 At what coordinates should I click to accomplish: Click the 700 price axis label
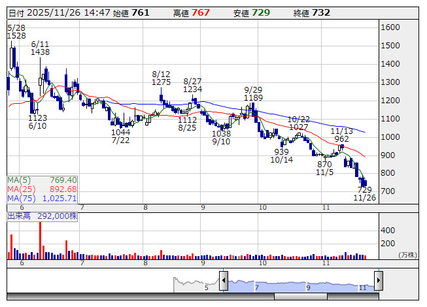tap(388, 191)
